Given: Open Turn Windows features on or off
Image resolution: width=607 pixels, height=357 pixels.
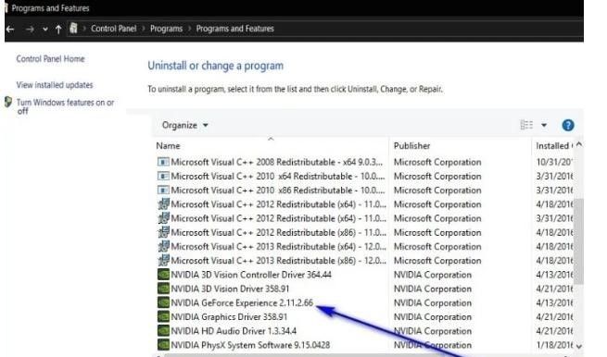Looking at the screenshot, I should (65, 106).
